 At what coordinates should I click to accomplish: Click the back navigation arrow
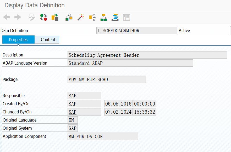pyautogui.click(x=5, y=17)
